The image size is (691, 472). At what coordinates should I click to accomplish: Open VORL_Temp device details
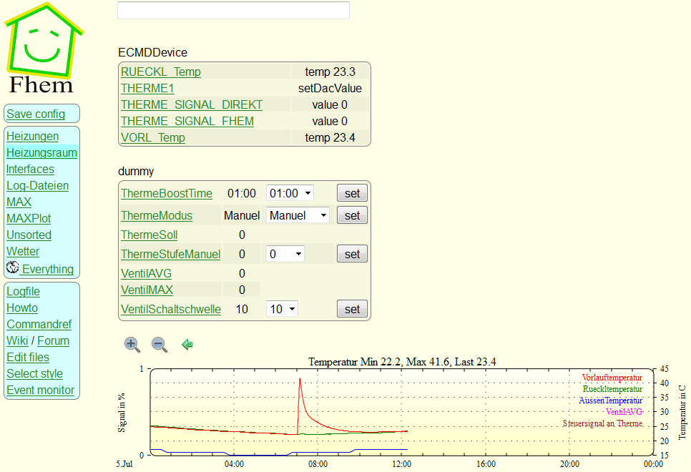[153, 137]
